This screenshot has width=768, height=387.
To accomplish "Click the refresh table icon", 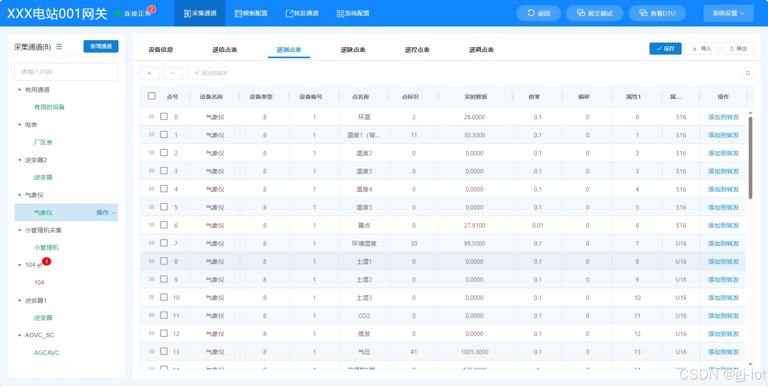I will (748, 73).
